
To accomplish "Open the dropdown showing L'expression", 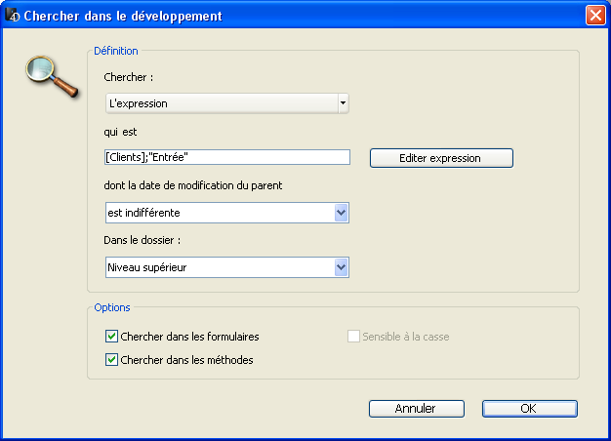I will tap(226, 102).
